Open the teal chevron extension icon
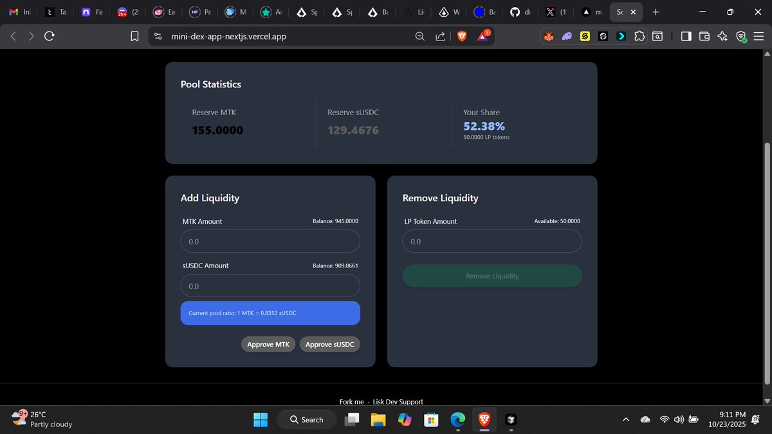This screenshot has height=434, width=772. point(621,37)
